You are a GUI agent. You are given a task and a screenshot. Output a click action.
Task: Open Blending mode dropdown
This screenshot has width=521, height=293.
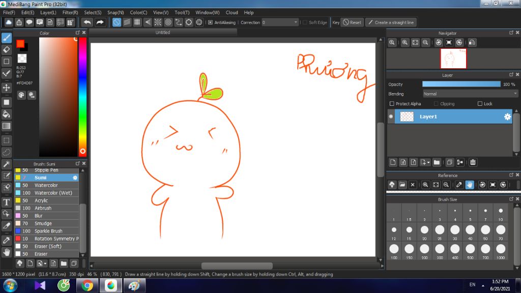[x=470, y=94]
